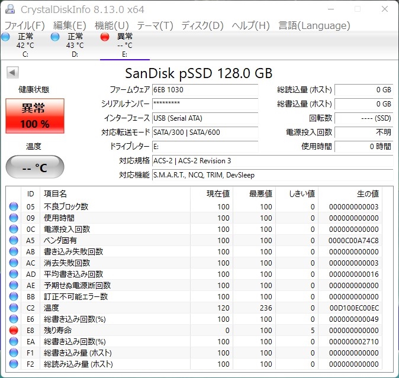The height and width of the screenshot is (378, 399).
Task: Click the interface field USB (Serial ATA)
Action: [205, 118]
